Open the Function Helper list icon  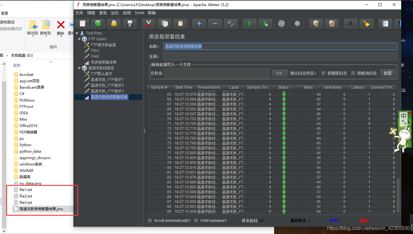[x=386, y=23]
